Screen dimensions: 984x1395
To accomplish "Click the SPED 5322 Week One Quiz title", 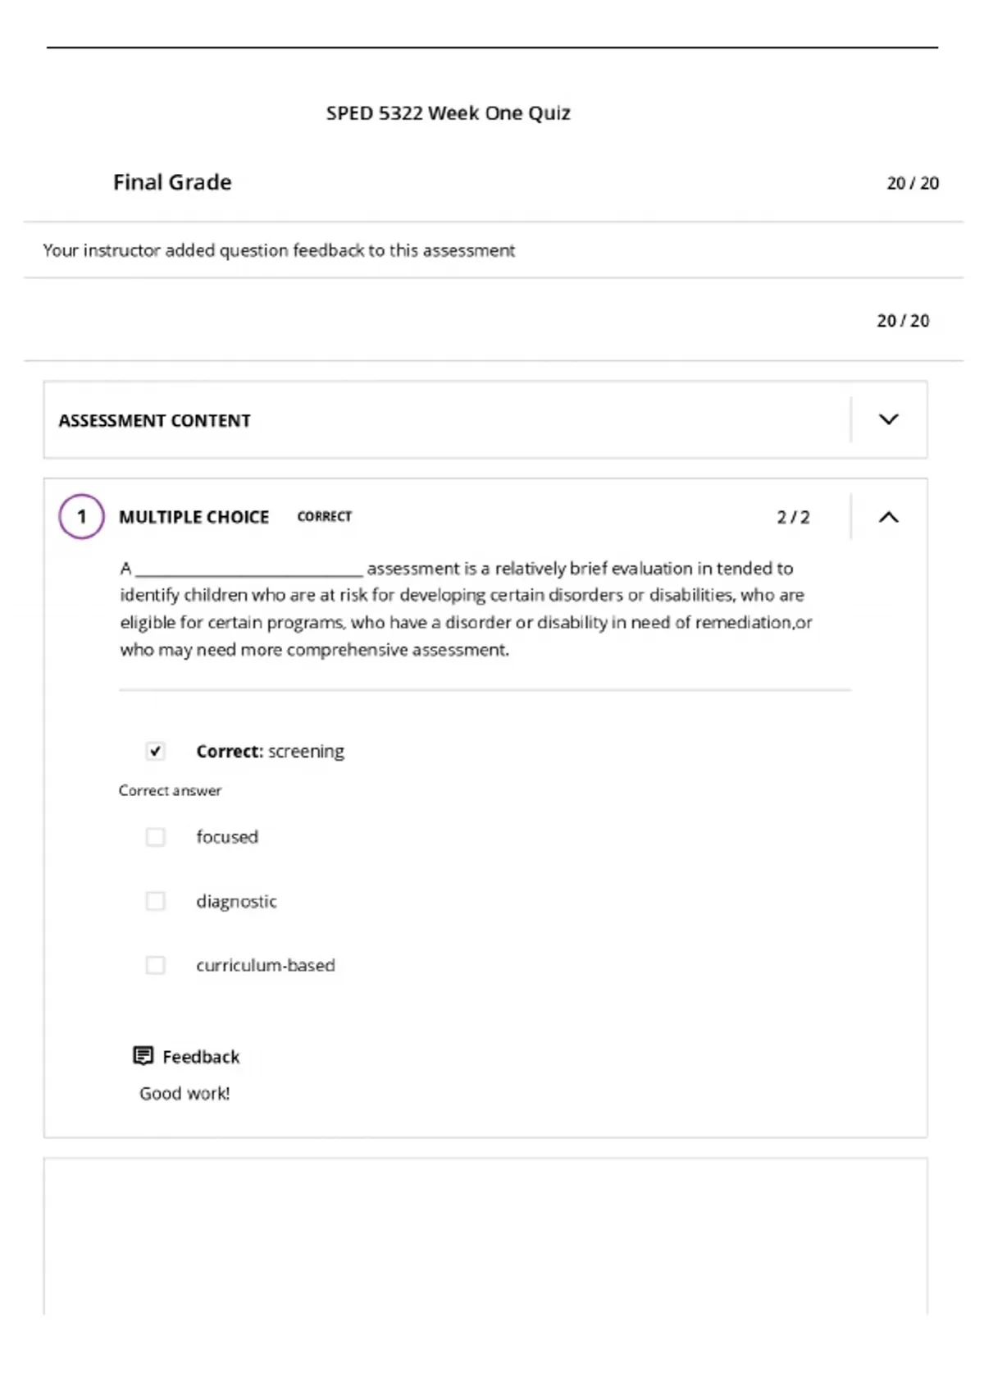I will click(448, 113).
